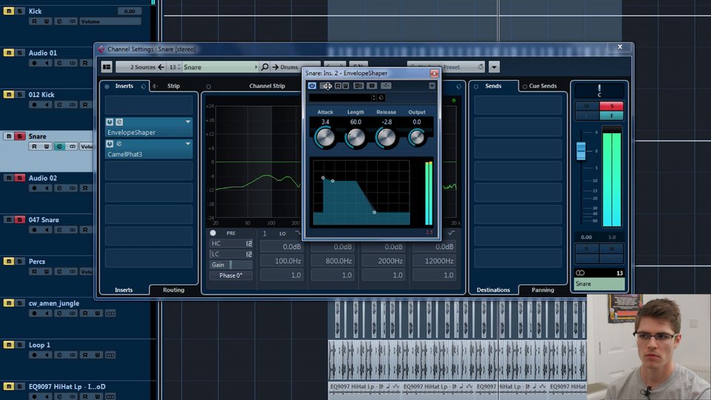The height and width of the screenshot is (400, 711).
Task: Step the plugin preset selector arrows
Action: click(373, 98)
